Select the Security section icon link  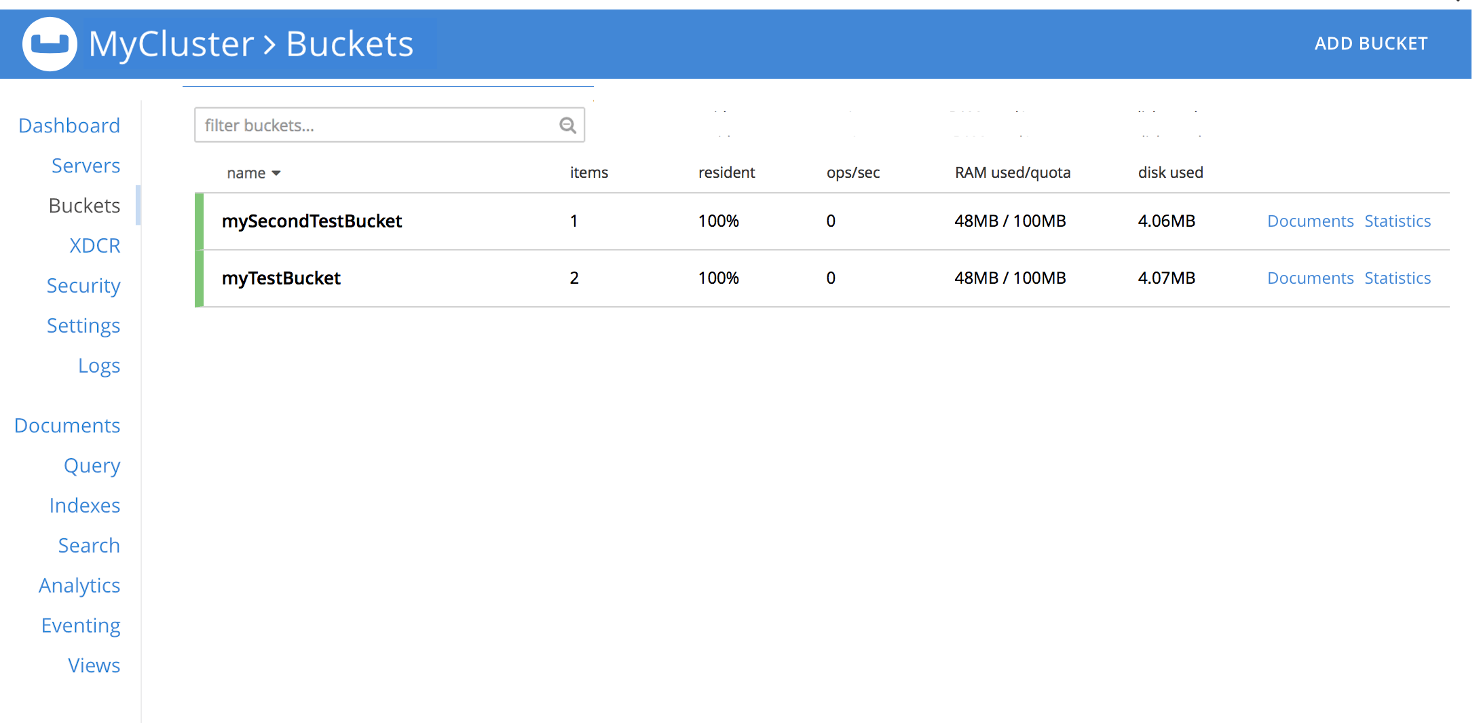click(83, 286)
